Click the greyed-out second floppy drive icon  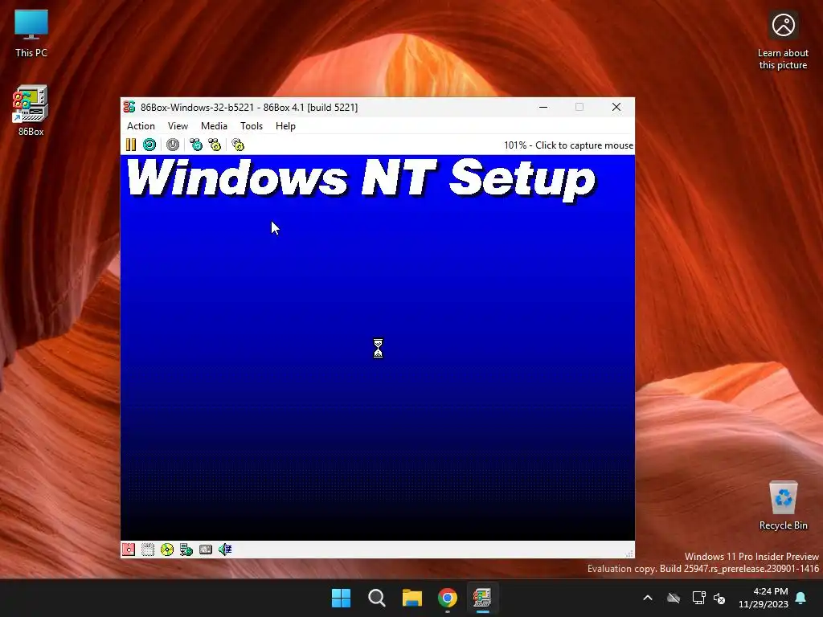(148, 550)
